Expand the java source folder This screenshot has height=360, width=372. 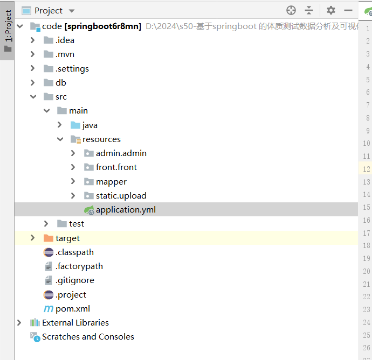tap(60, 125)
